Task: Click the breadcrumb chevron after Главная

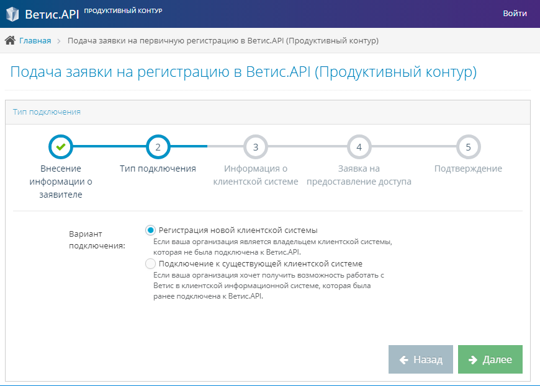Action: 59,40
